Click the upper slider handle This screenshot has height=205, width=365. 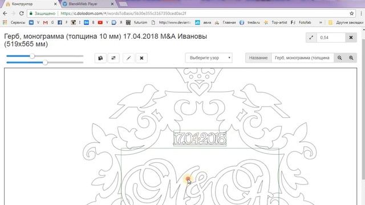tap(33, 56)
